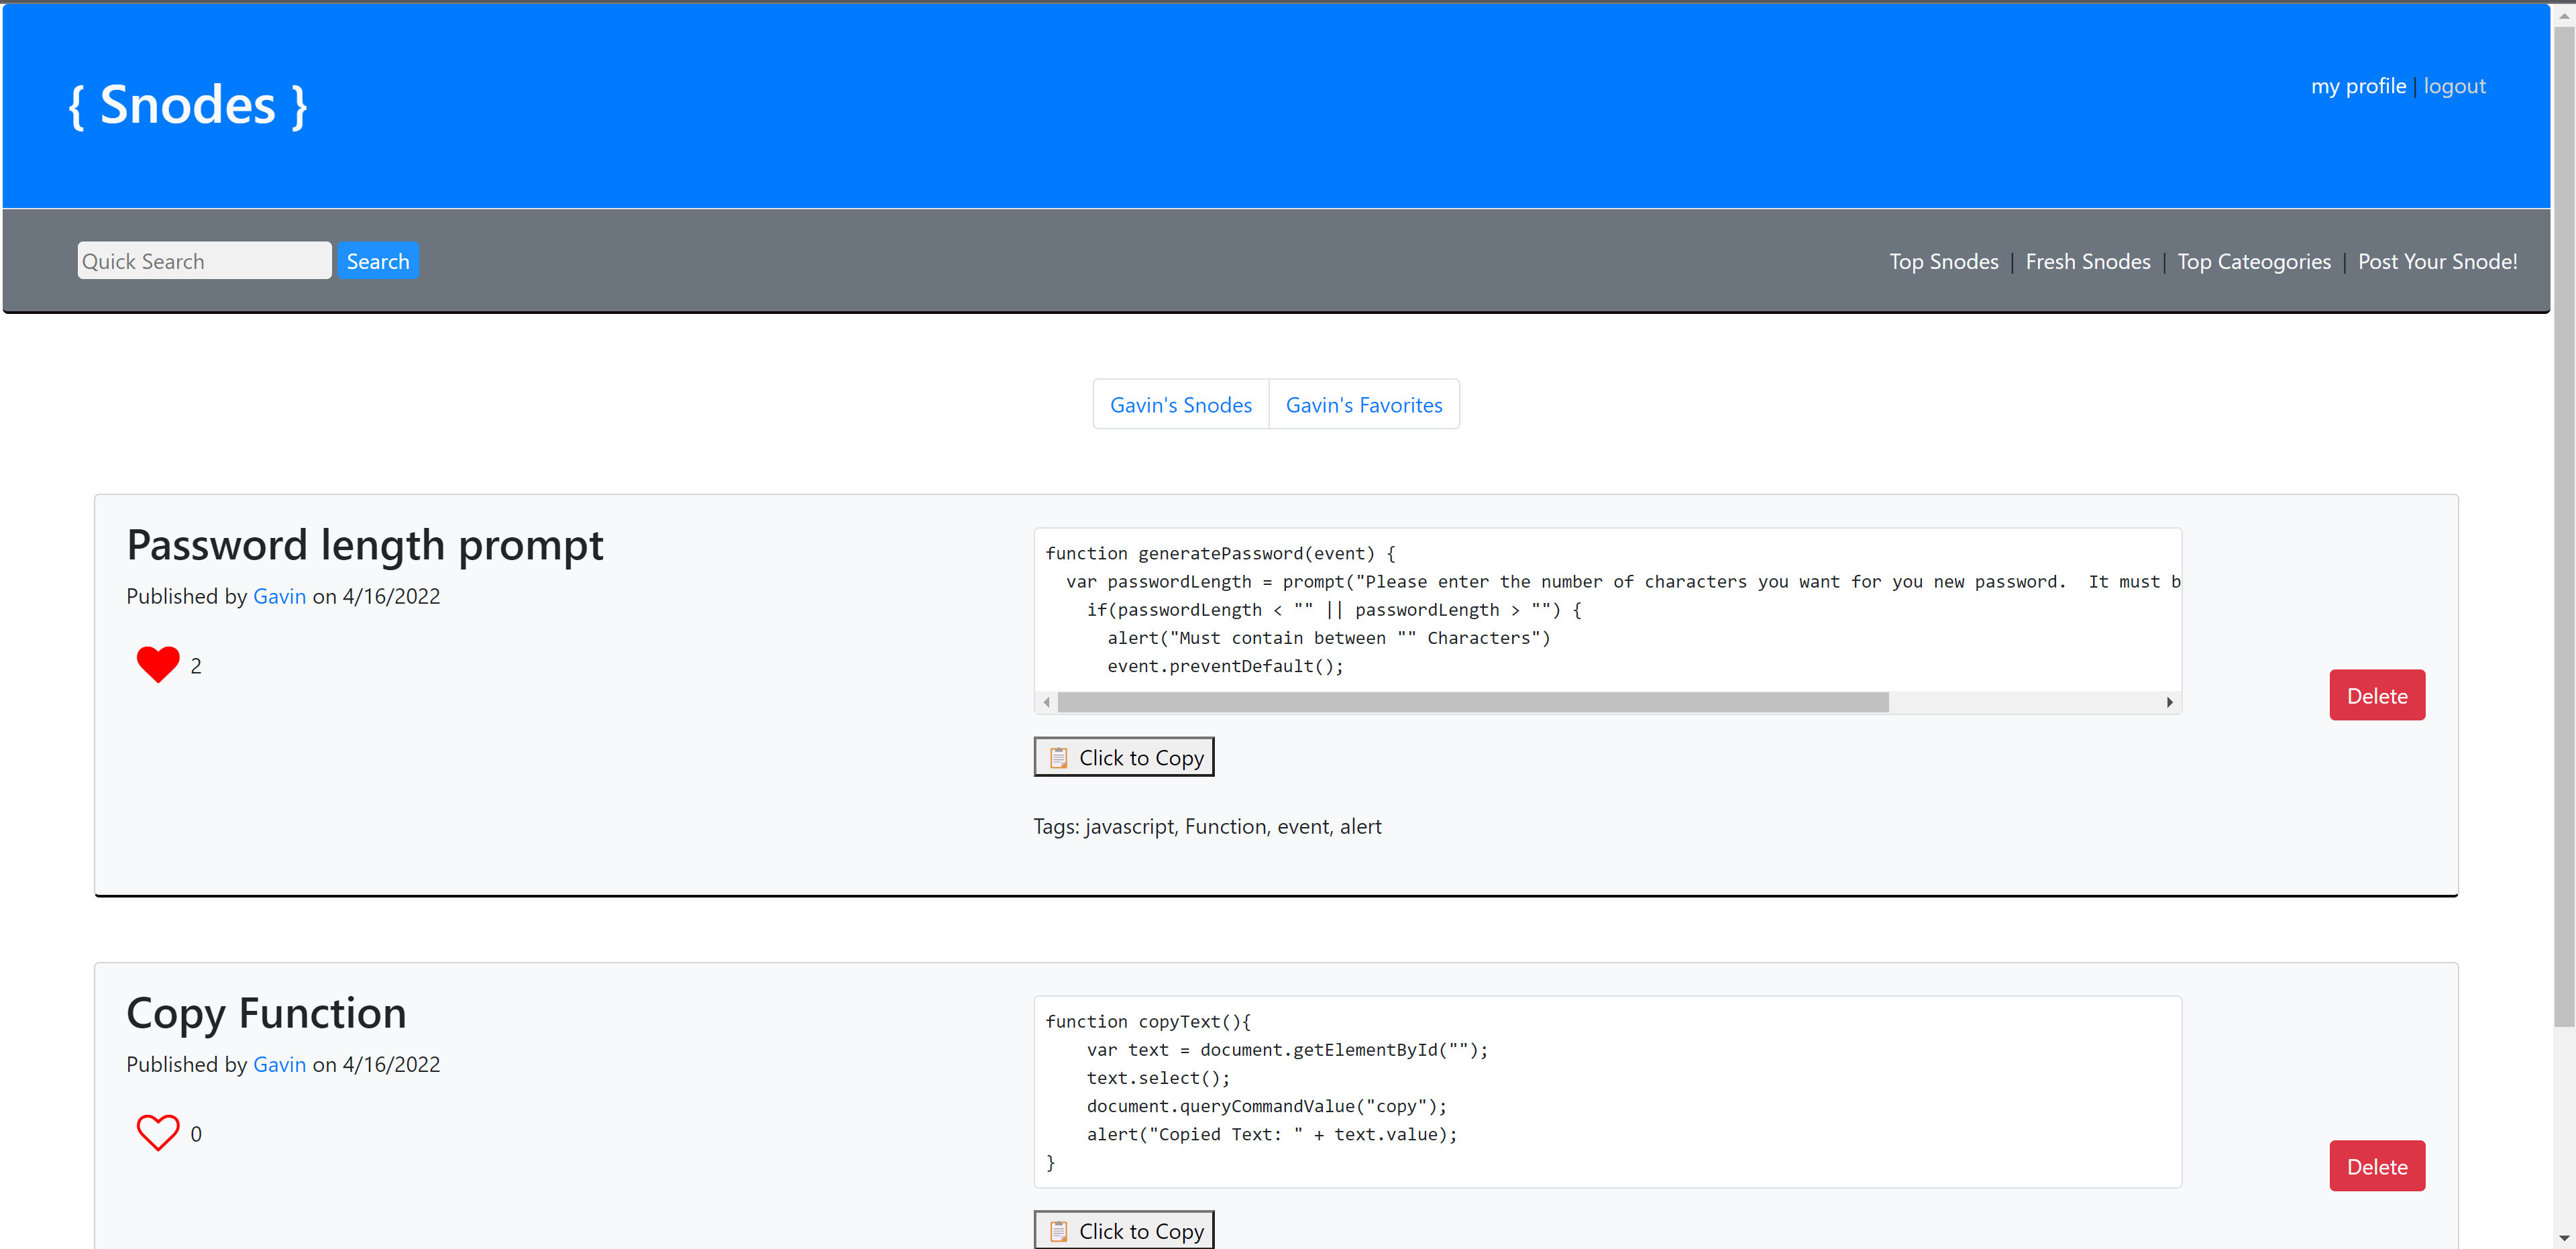Image resolution: width=2576 pixels, height=1249 pixels.
Task: Delete the Password length prompt snode
Action: [2377, 695]
